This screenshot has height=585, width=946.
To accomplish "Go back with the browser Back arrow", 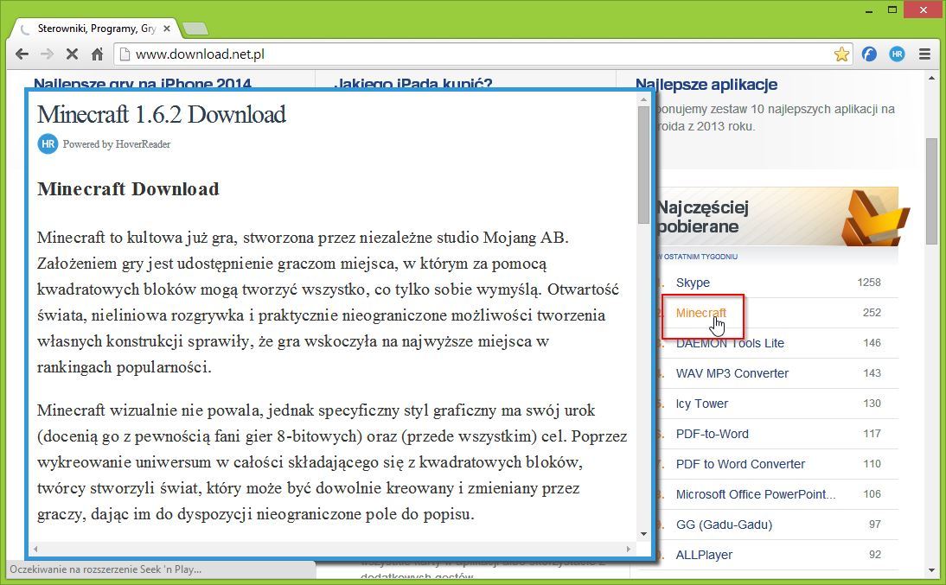I will coord(22,54).
